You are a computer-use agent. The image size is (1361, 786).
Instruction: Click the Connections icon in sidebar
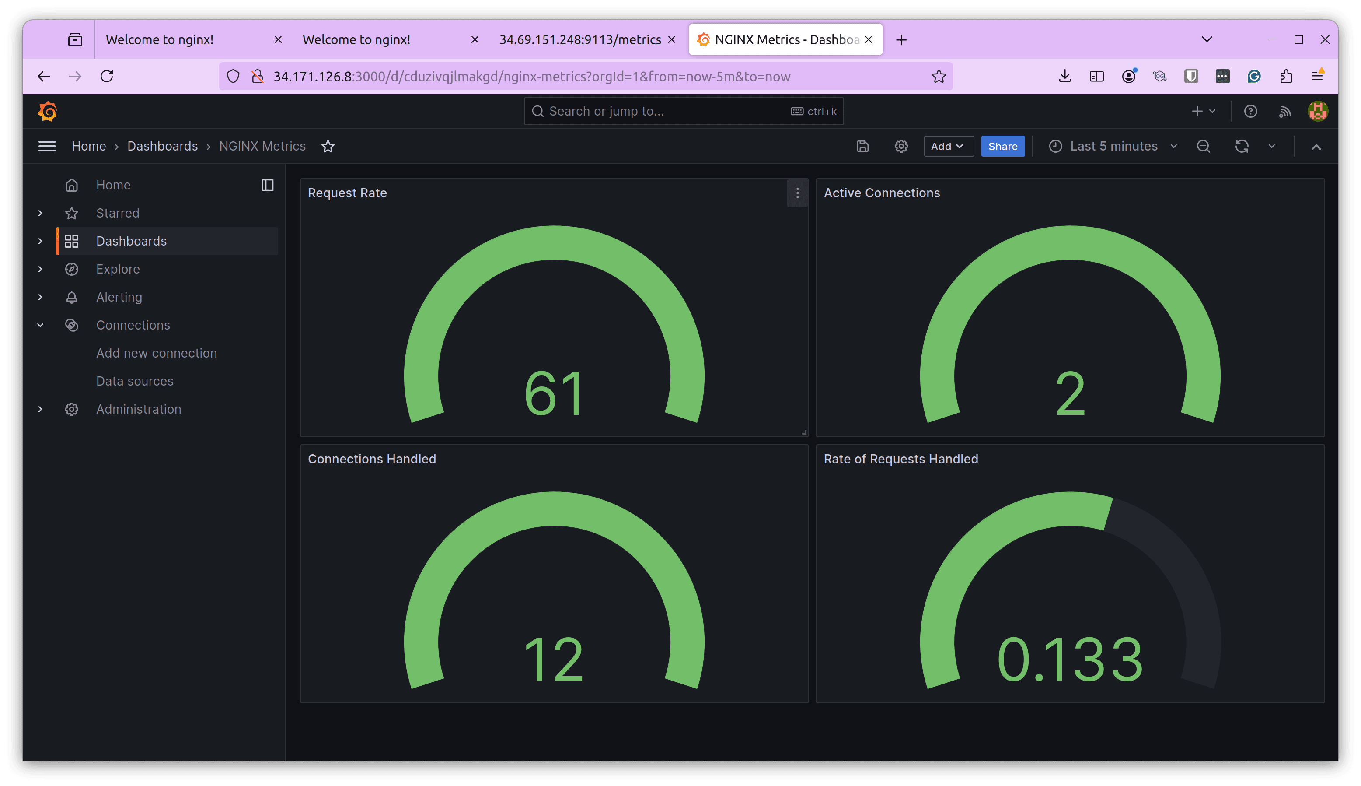(72, 326)
